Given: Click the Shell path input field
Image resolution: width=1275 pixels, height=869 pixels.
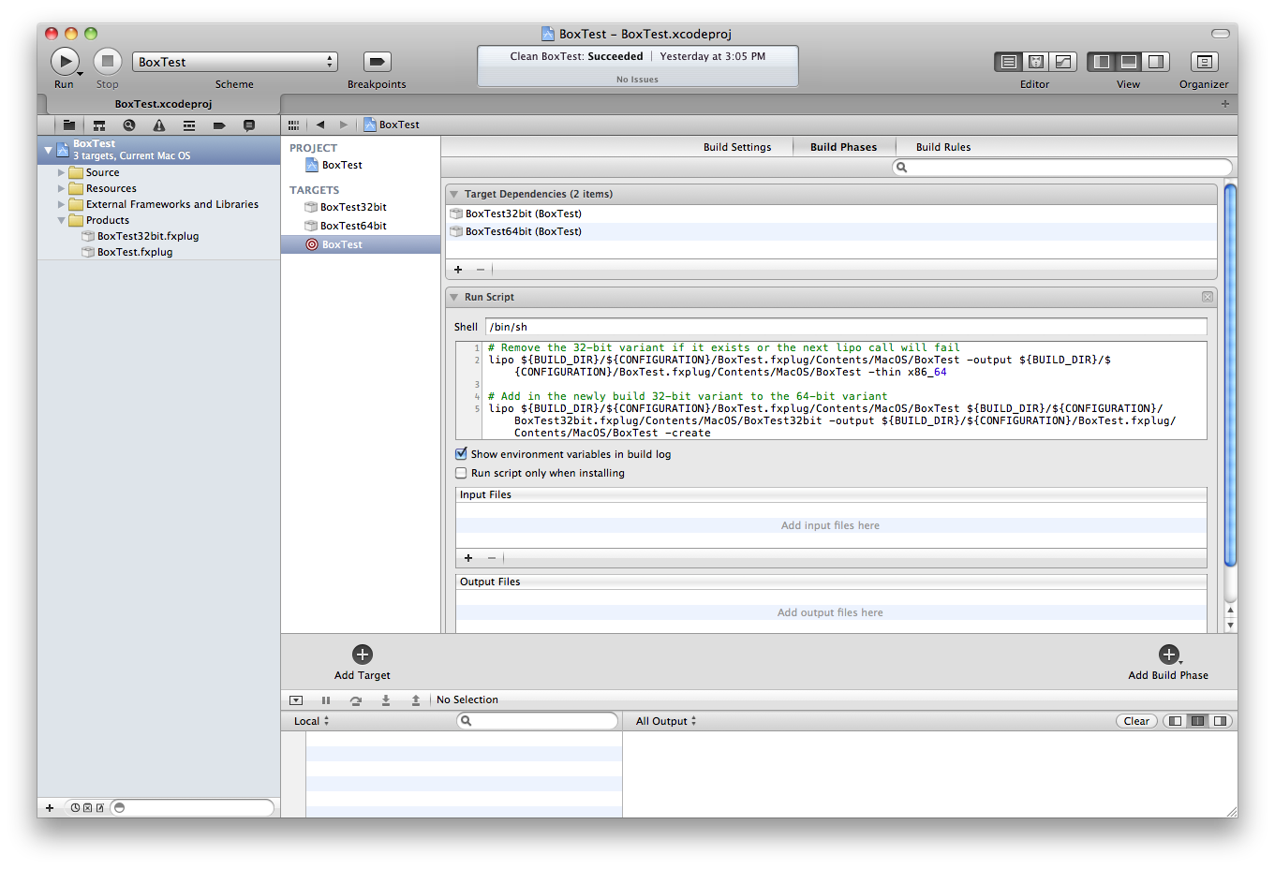Looking at the screenshot, I should (846, 327).
